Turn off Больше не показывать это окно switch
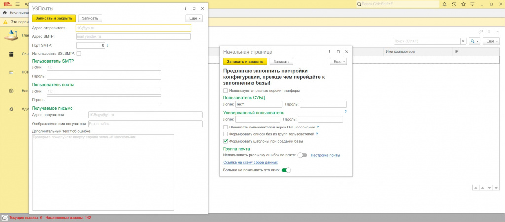This screenshot has width=505, height=222. click(x=287, y=170)
